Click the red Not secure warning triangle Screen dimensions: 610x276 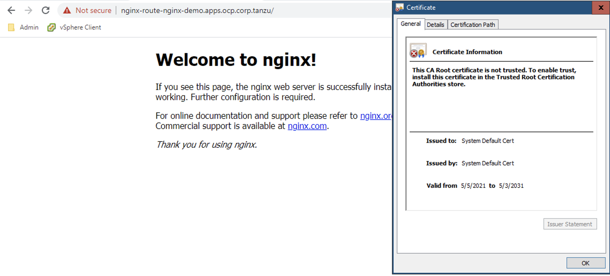click(x=67, y=10)
